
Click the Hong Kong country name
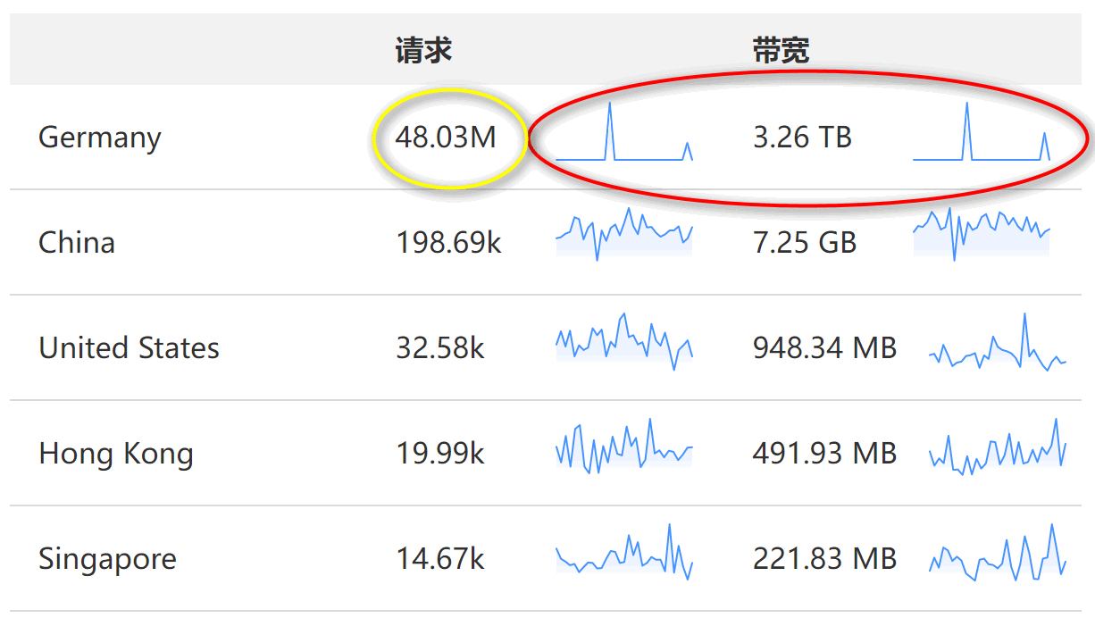coord(116,453)
